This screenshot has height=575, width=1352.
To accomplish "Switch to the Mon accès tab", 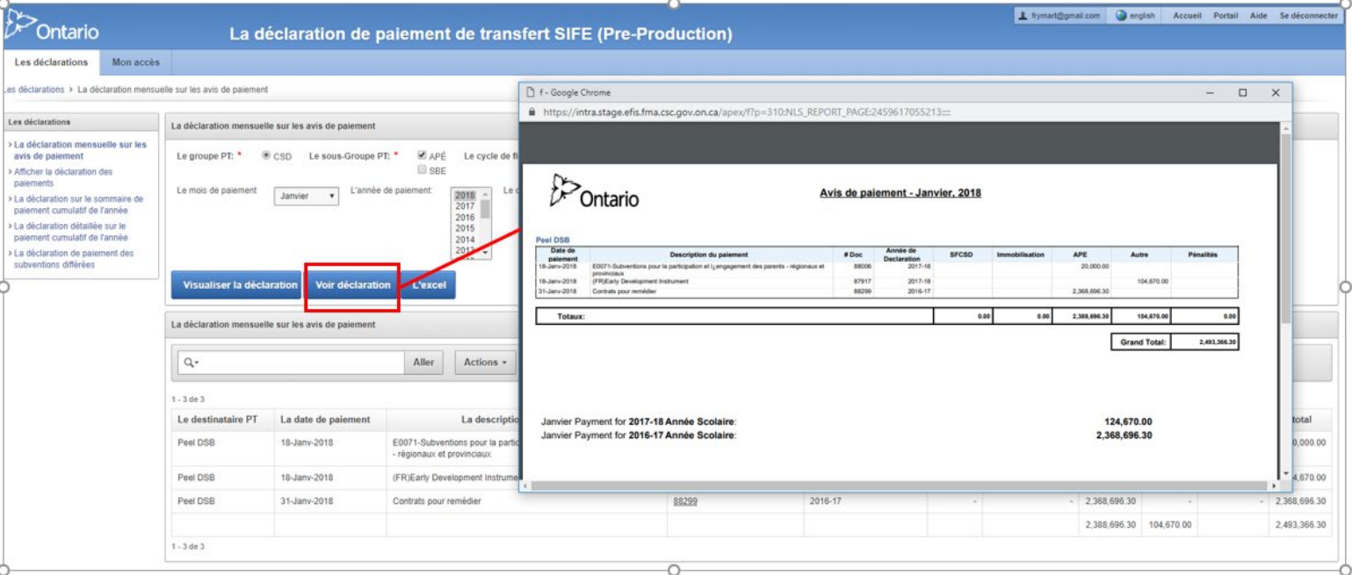I will point(135,62).
